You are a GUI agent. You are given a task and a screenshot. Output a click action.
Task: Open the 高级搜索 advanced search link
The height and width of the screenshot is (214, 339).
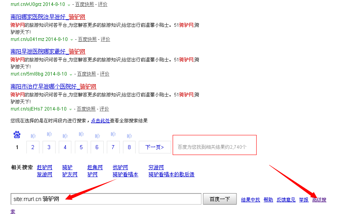[319, 200]
